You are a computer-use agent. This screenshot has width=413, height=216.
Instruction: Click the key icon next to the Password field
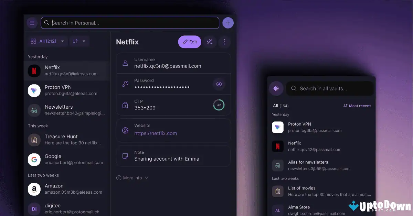coord(125,84)
